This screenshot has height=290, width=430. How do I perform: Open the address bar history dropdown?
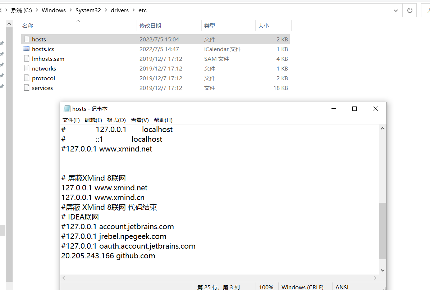[x=396, y=10]
